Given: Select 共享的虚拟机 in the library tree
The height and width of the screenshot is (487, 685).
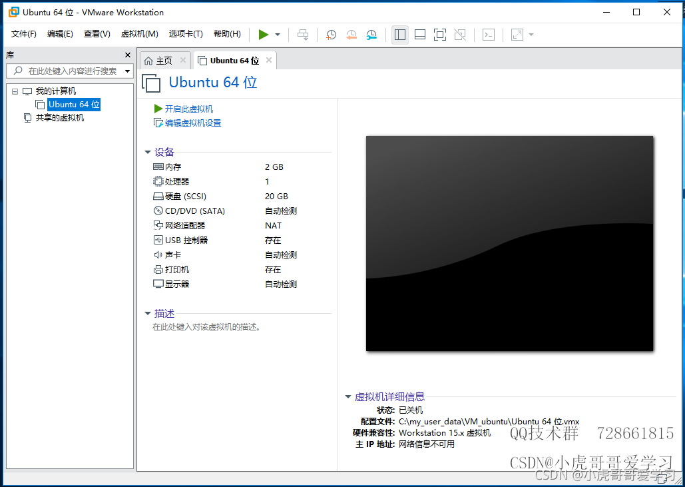Looking at the screenshot, I should (59, 118).
